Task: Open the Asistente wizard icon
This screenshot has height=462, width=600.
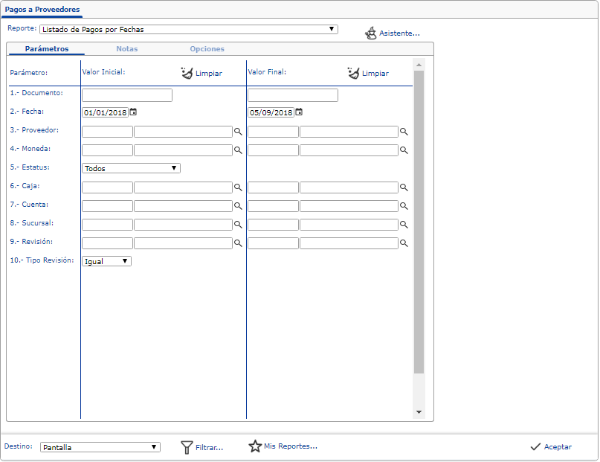Action: click(371, 33)
